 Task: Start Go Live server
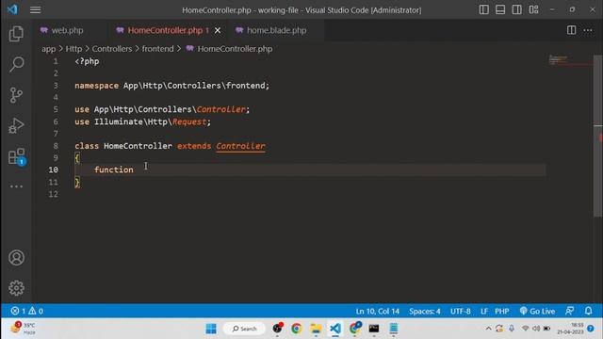pyautogui.click(x=537, y=312)
